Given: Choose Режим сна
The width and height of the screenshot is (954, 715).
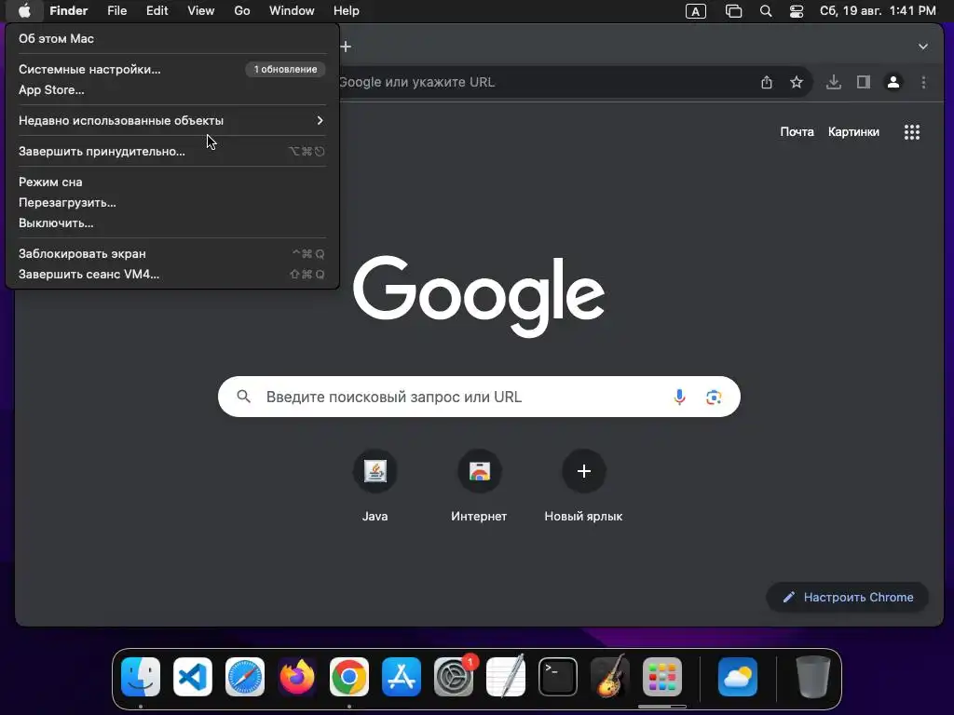Looking at the screenshot, I should pyautogui.click(x=172, y=182).
